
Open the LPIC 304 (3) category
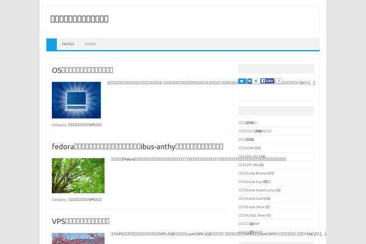251,165
